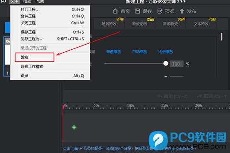Click the 100s mark on timeline ruler

pyautogui.click(x=131, y=105)
